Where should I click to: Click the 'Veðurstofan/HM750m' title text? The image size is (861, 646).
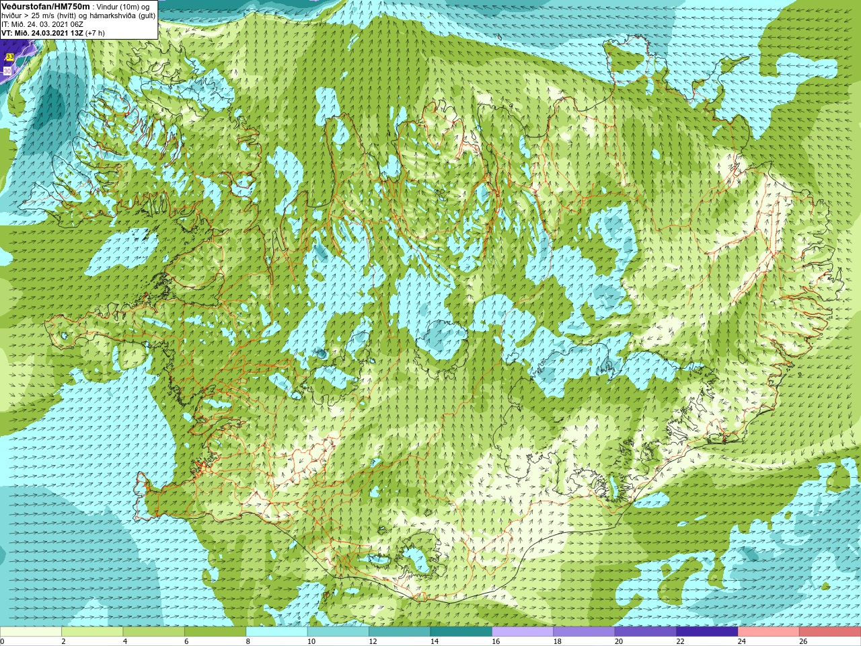[45, 6]
